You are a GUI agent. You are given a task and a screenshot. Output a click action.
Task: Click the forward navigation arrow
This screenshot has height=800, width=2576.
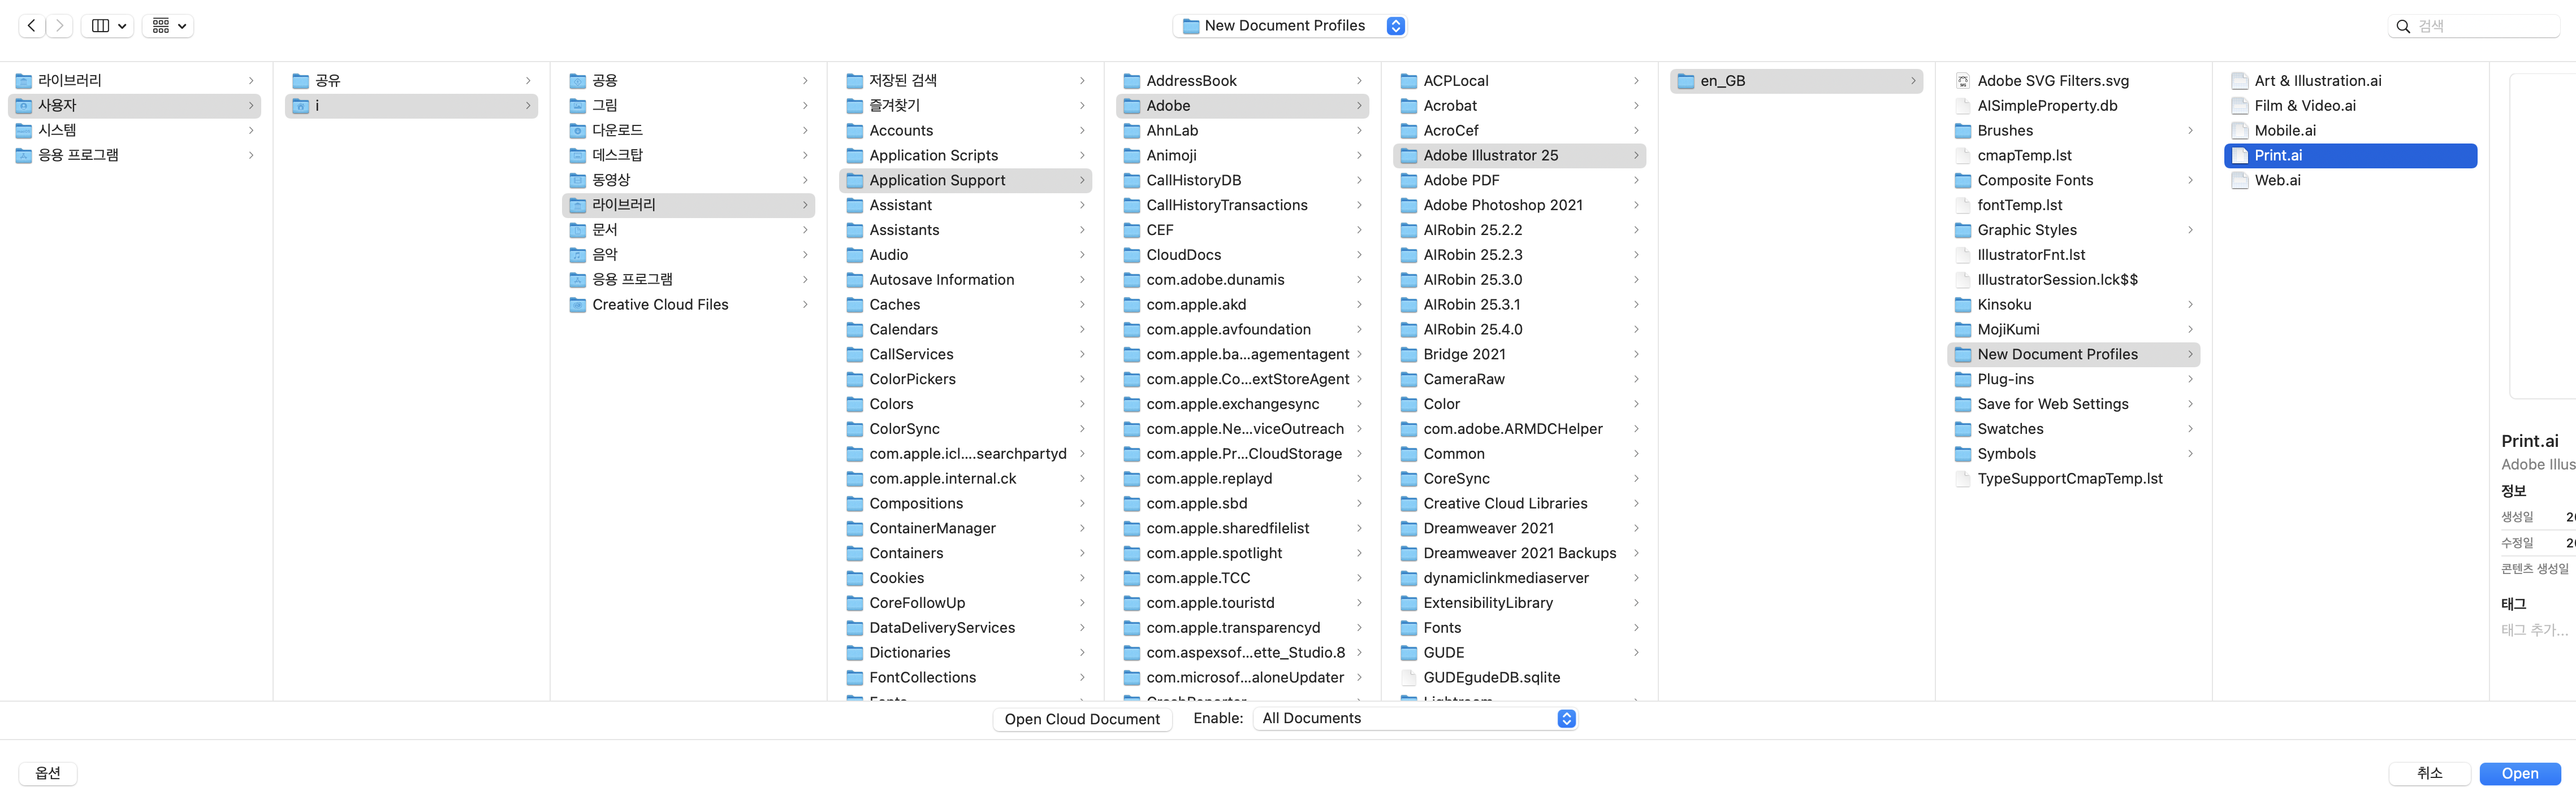point(60,26)
